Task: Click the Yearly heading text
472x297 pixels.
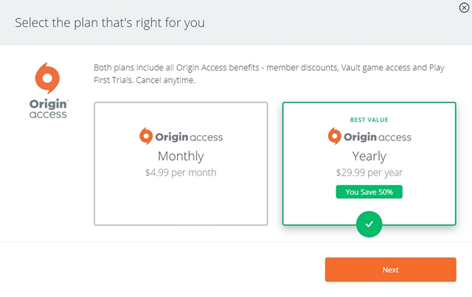Action: (369, 156)
